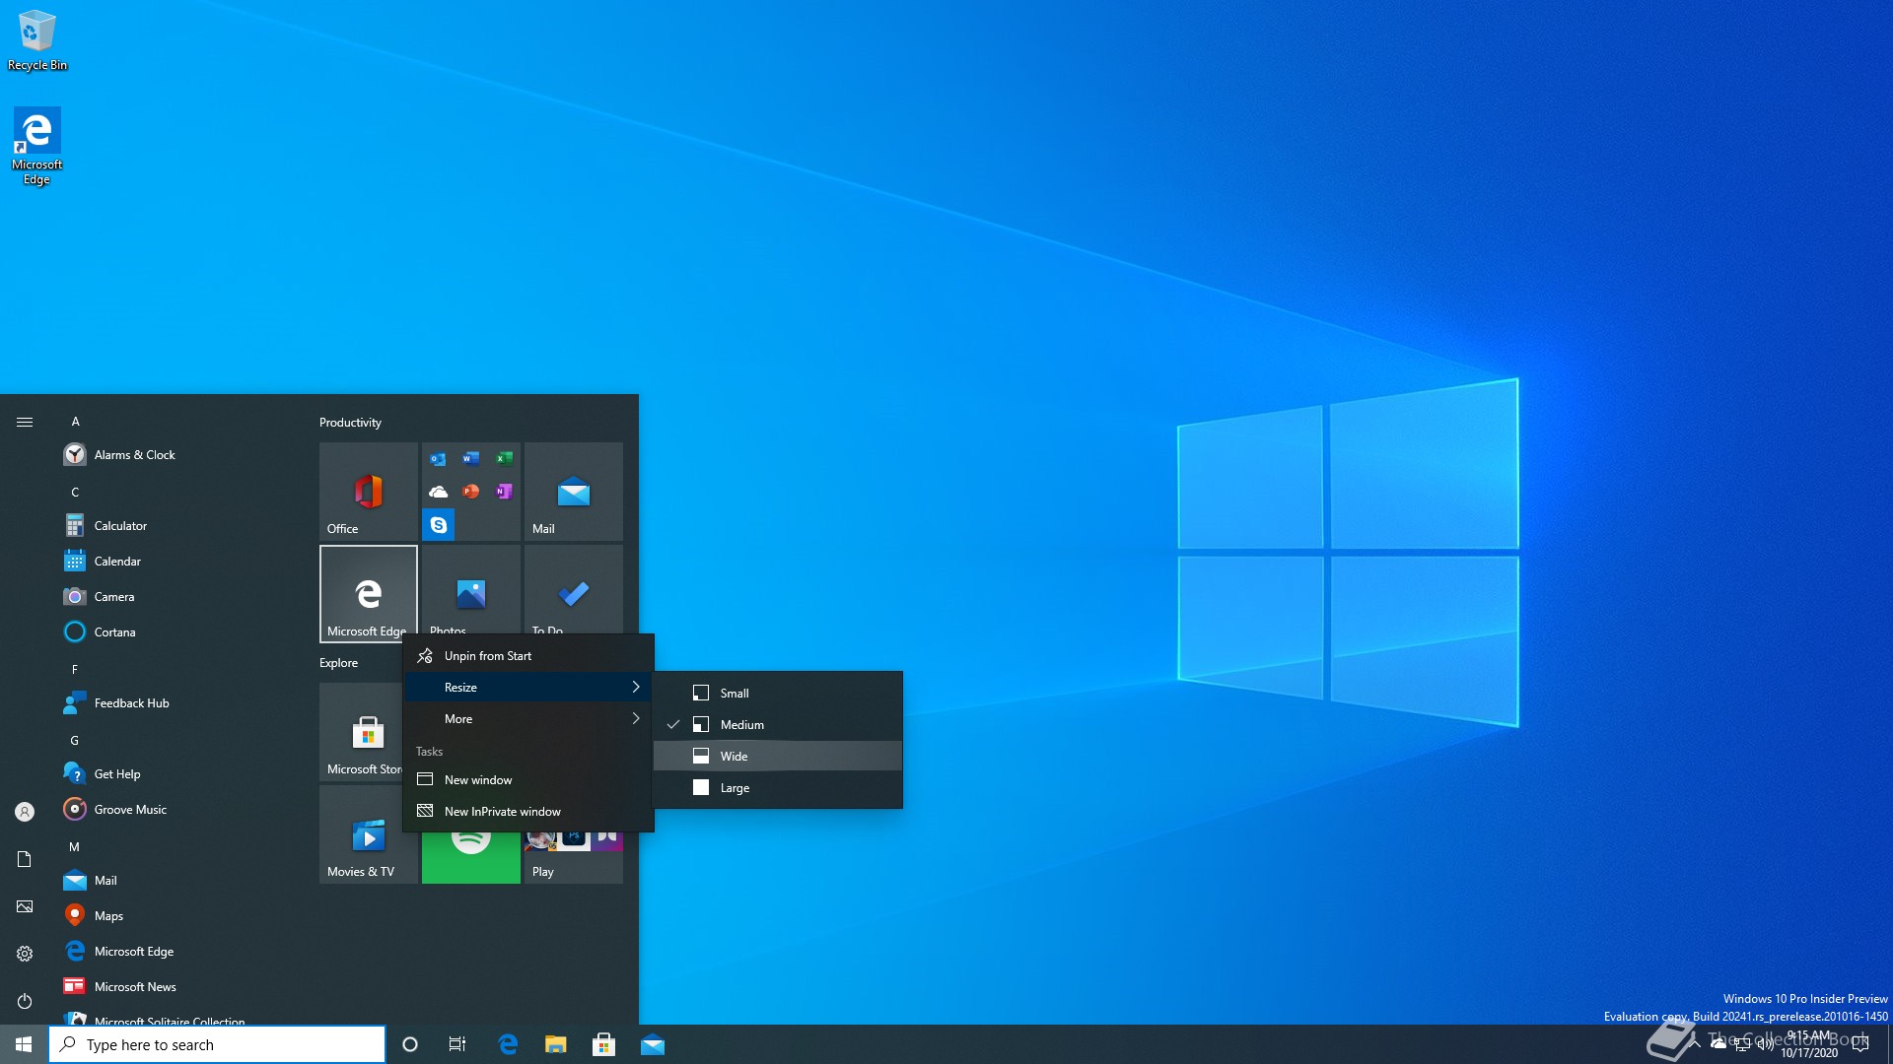
Task: Set tile size to Large
Action: [x=778, y=788]
